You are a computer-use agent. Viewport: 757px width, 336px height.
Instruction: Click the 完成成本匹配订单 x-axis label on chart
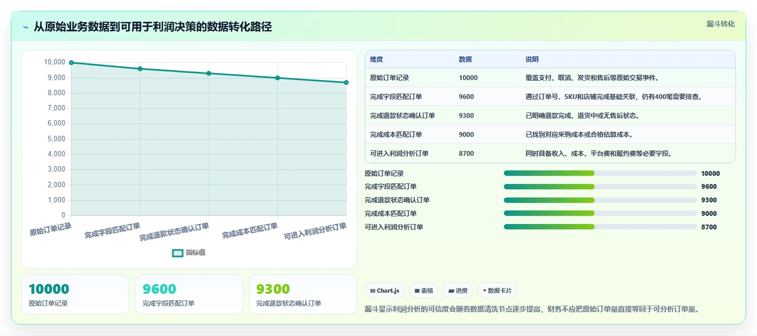(x=250, y=230)
